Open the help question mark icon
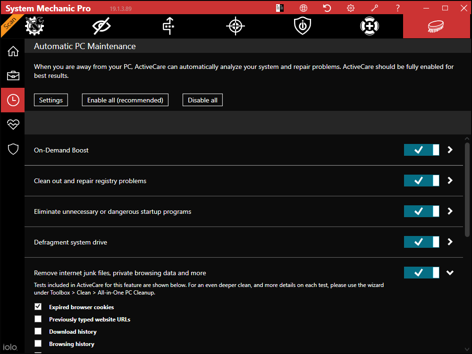Image resolution: width=472 pixels, height=354 pixels. (397, 8)
